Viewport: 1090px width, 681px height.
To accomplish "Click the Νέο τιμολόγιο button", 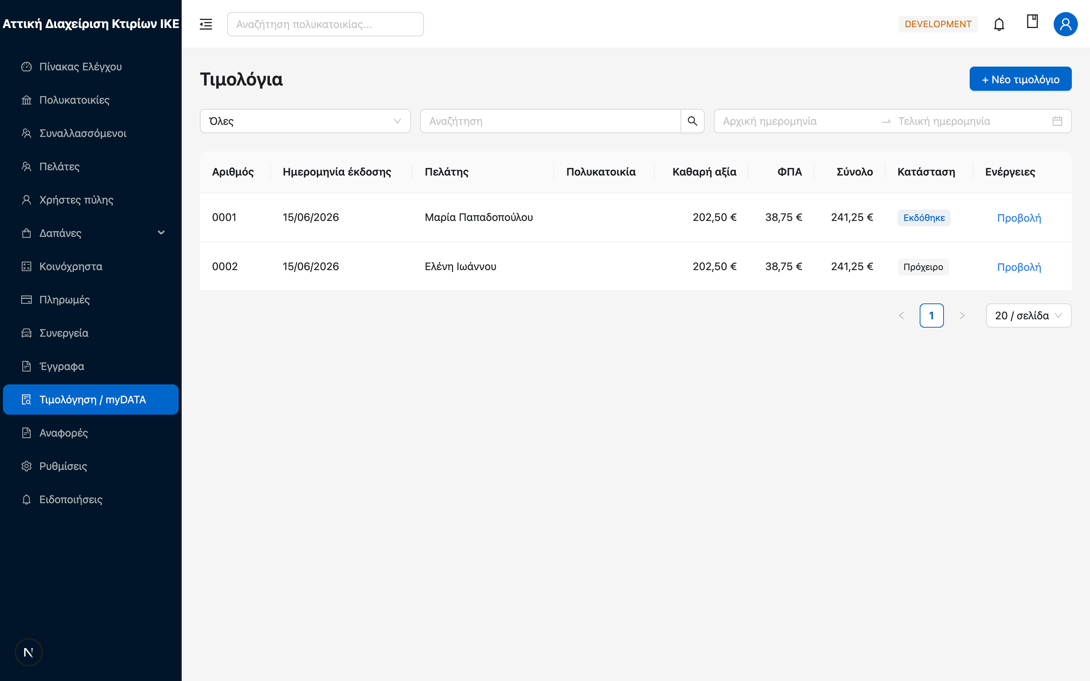I will tap(1020, 79).
